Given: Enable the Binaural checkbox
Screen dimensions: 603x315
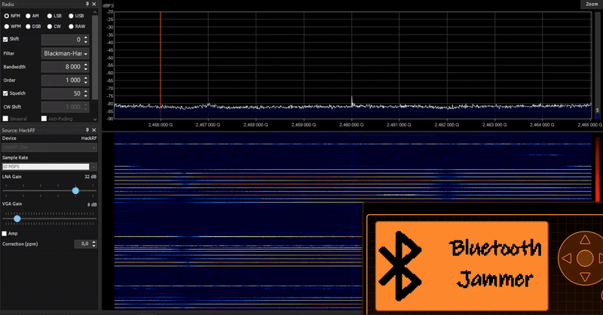Looking at the screenshot, I should click(x=5, y=119).
